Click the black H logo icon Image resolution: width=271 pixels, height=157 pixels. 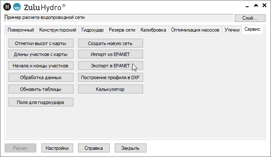(x=7, y=7)
